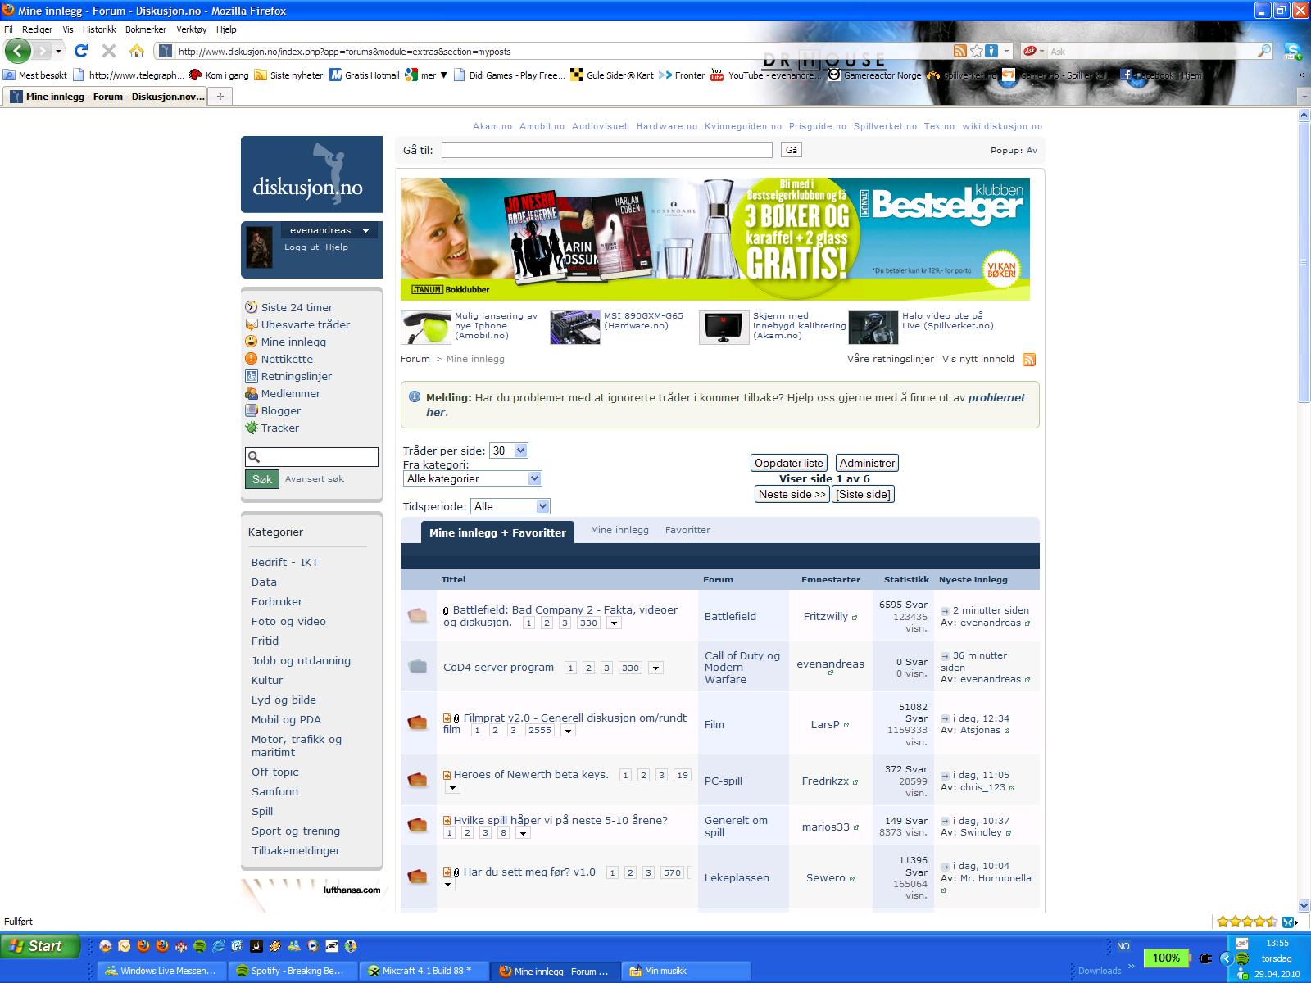Open Mixcraft 4.1 taskbar item
This screenshot has height=983, width=1311.
pyautogui.click(x=424, y=971)
